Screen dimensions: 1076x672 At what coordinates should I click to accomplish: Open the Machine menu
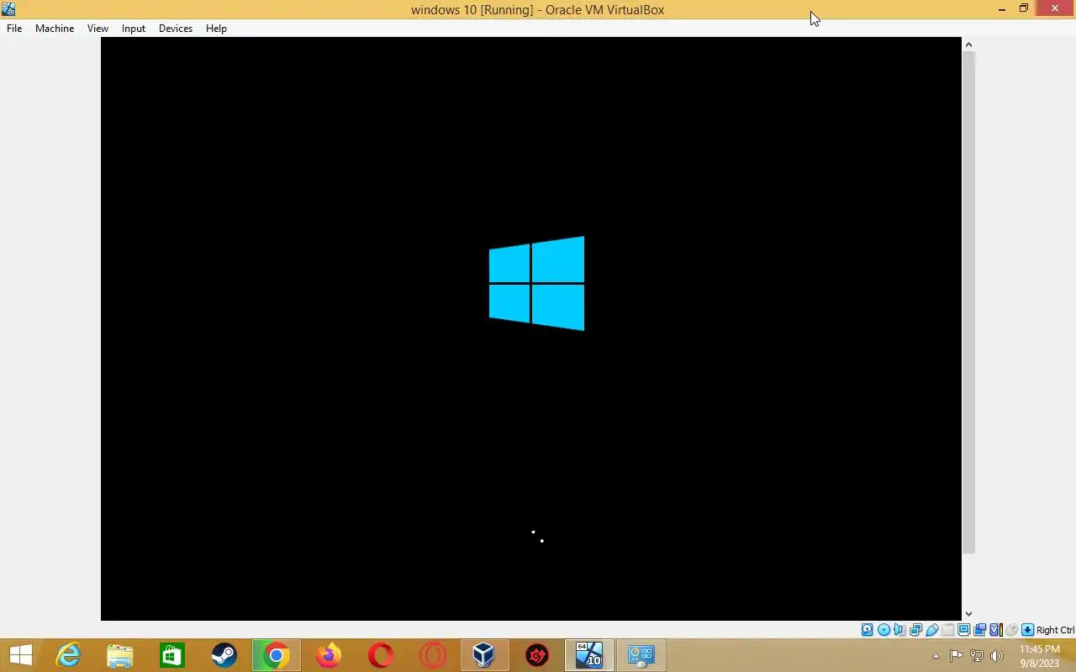point(55,28)
